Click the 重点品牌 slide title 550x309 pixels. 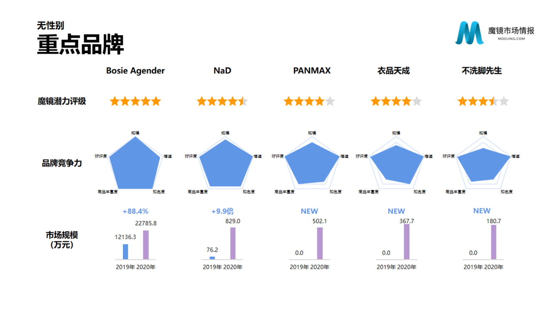tap(80, 45)
